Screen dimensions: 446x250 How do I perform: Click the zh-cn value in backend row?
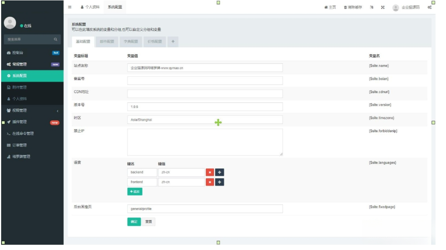pos(181,173)
